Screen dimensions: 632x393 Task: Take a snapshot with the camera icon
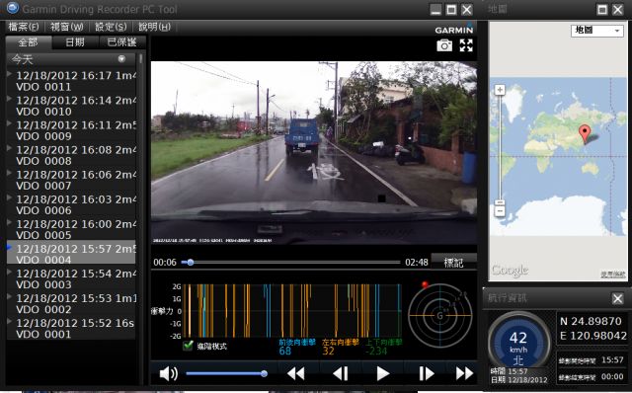pyautogui.click(x=444, y=45)
